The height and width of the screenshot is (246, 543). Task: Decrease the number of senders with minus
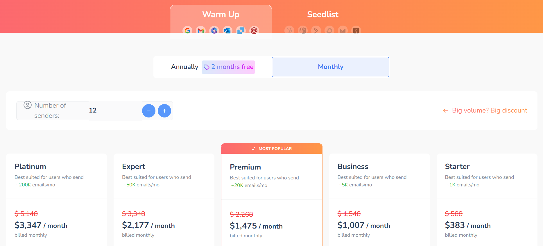148,111
